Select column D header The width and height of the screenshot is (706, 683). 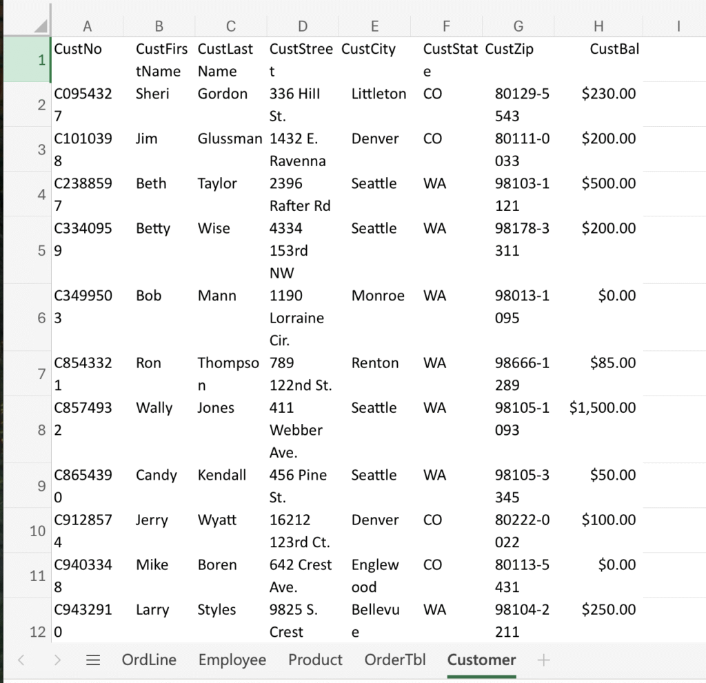coord(303,26)
